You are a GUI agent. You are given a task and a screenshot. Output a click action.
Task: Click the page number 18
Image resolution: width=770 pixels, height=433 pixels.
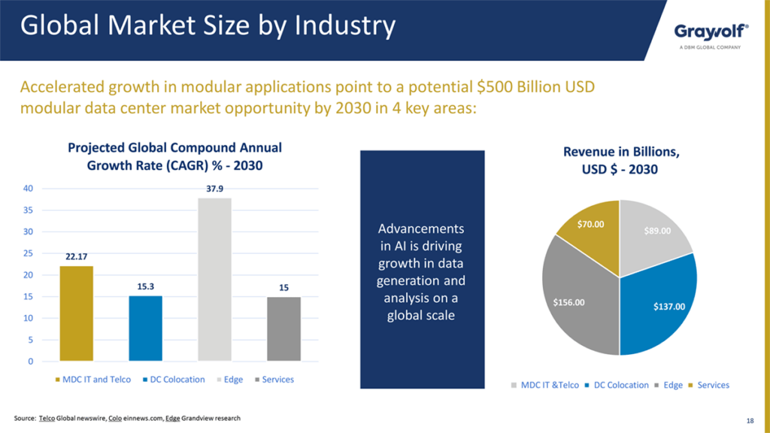click(750, 419)
